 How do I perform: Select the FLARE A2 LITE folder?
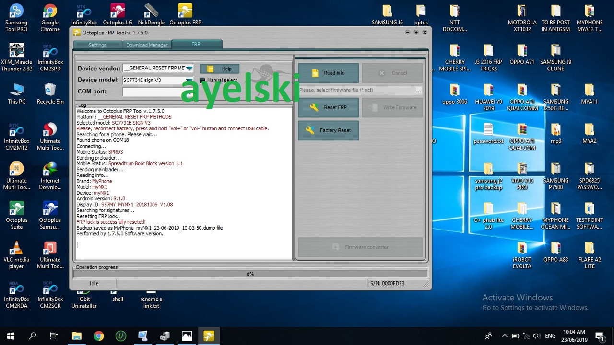tap(589, 255)
